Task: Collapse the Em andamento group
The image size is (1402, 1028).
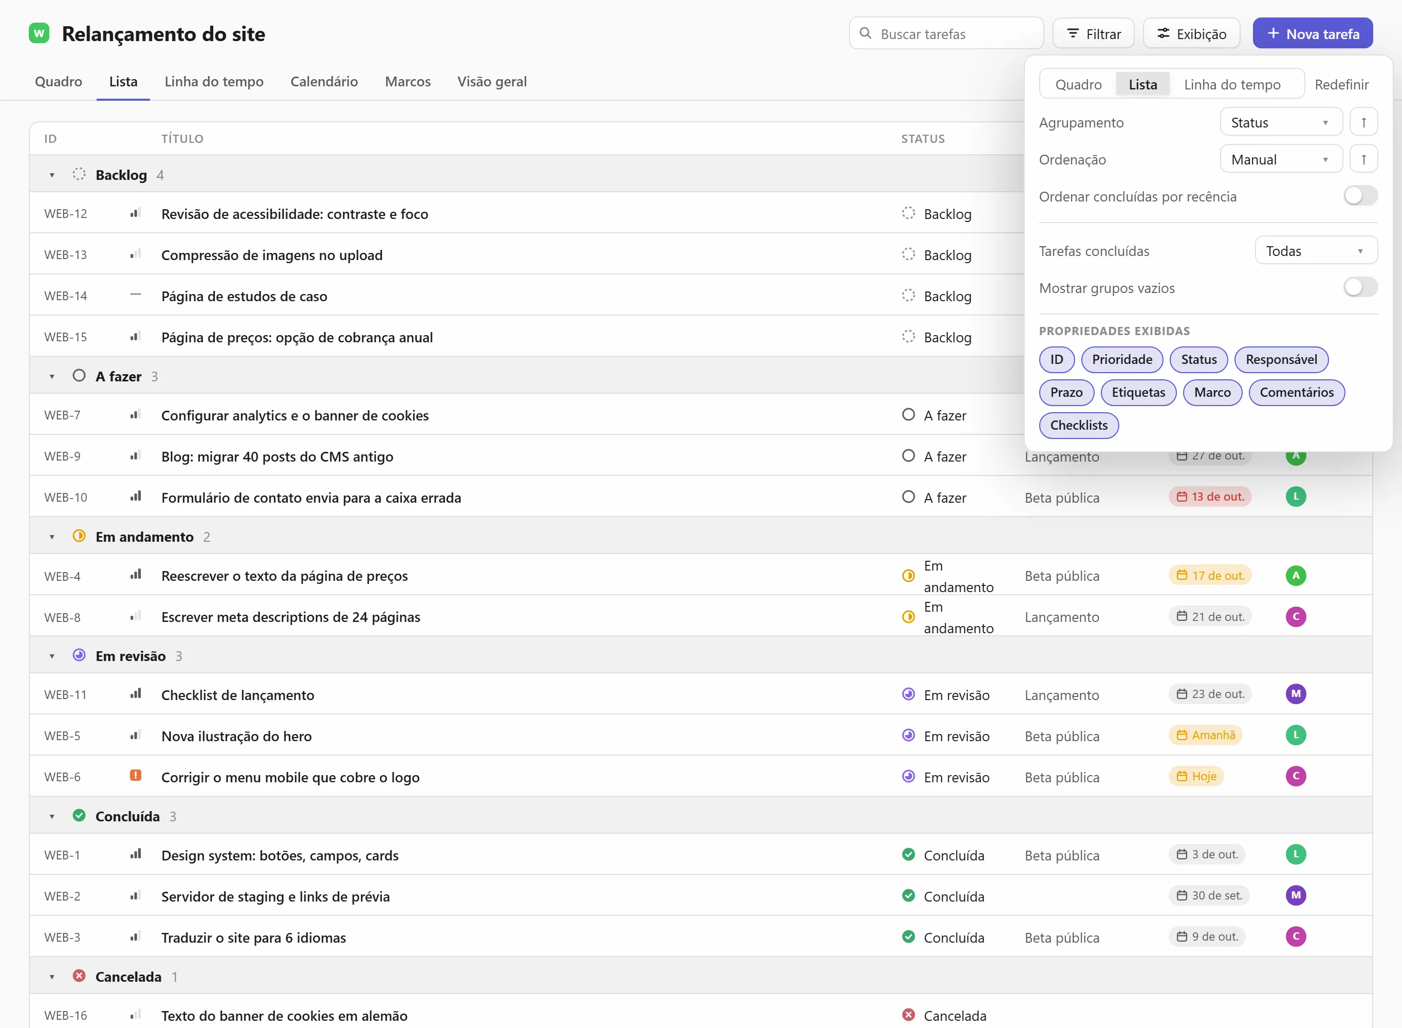Action: coord(52,537)
